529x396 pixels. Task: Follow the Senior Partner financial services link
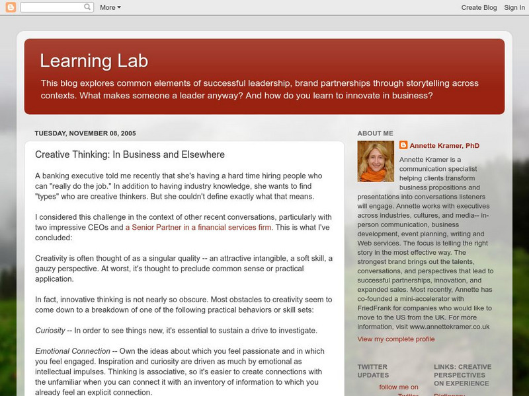(198, 227)
